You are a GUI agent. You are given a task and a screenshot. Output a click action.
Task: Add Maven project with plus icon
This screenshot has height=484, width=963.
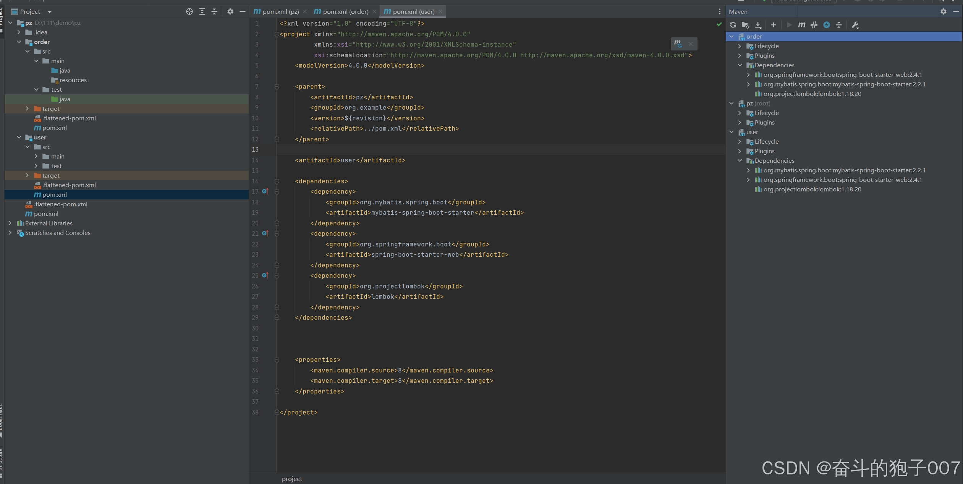(x=773, y=25)
